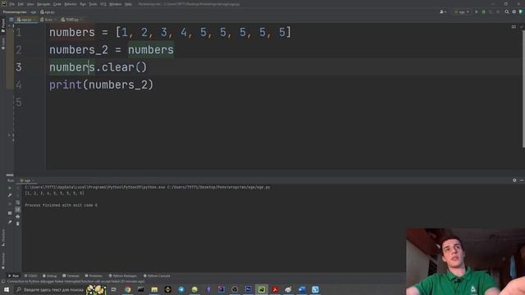Open the Structure tool window on left sidebar
The height and width of the screenshot is (295, 525).
(3, 238)
